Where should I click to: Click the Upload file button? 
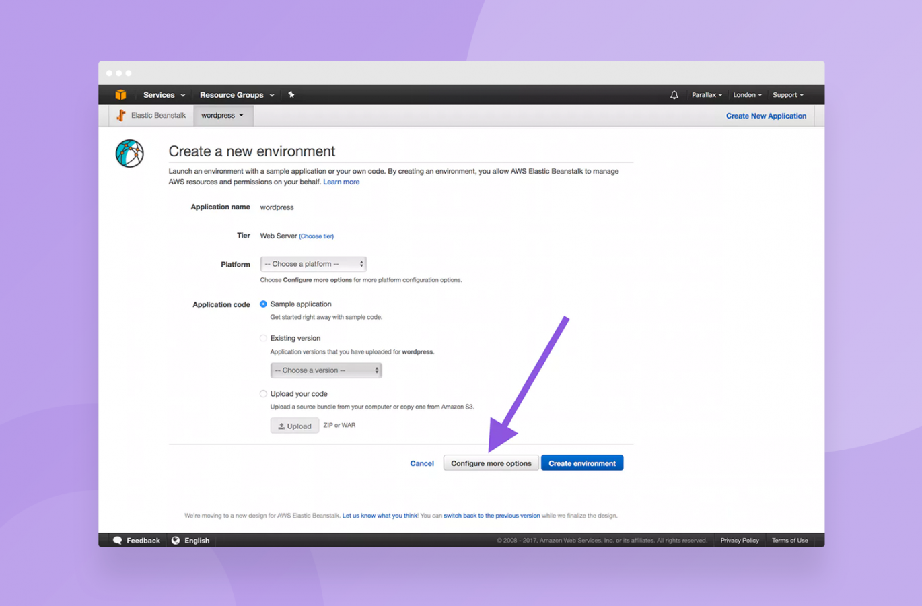click(295, 426)
